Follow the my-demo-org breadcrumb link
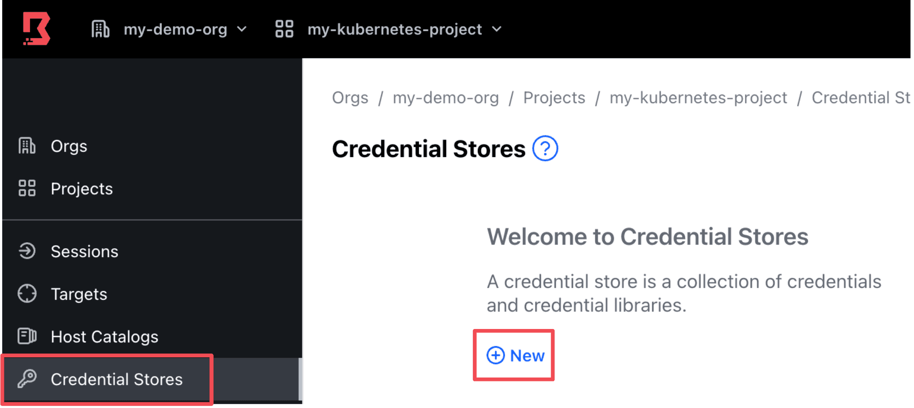 point(446,98)
